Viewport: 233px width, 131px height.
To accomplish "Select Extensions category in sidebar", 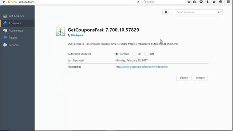I will click(17, 23).
